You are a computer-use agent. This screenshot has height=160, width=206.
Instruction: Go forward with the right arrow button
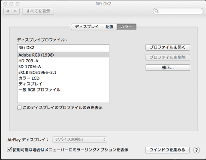15,11
